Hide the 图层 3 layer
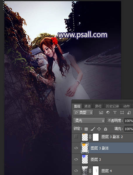Viewport: 133px width, 175px height. pos(76,159)
